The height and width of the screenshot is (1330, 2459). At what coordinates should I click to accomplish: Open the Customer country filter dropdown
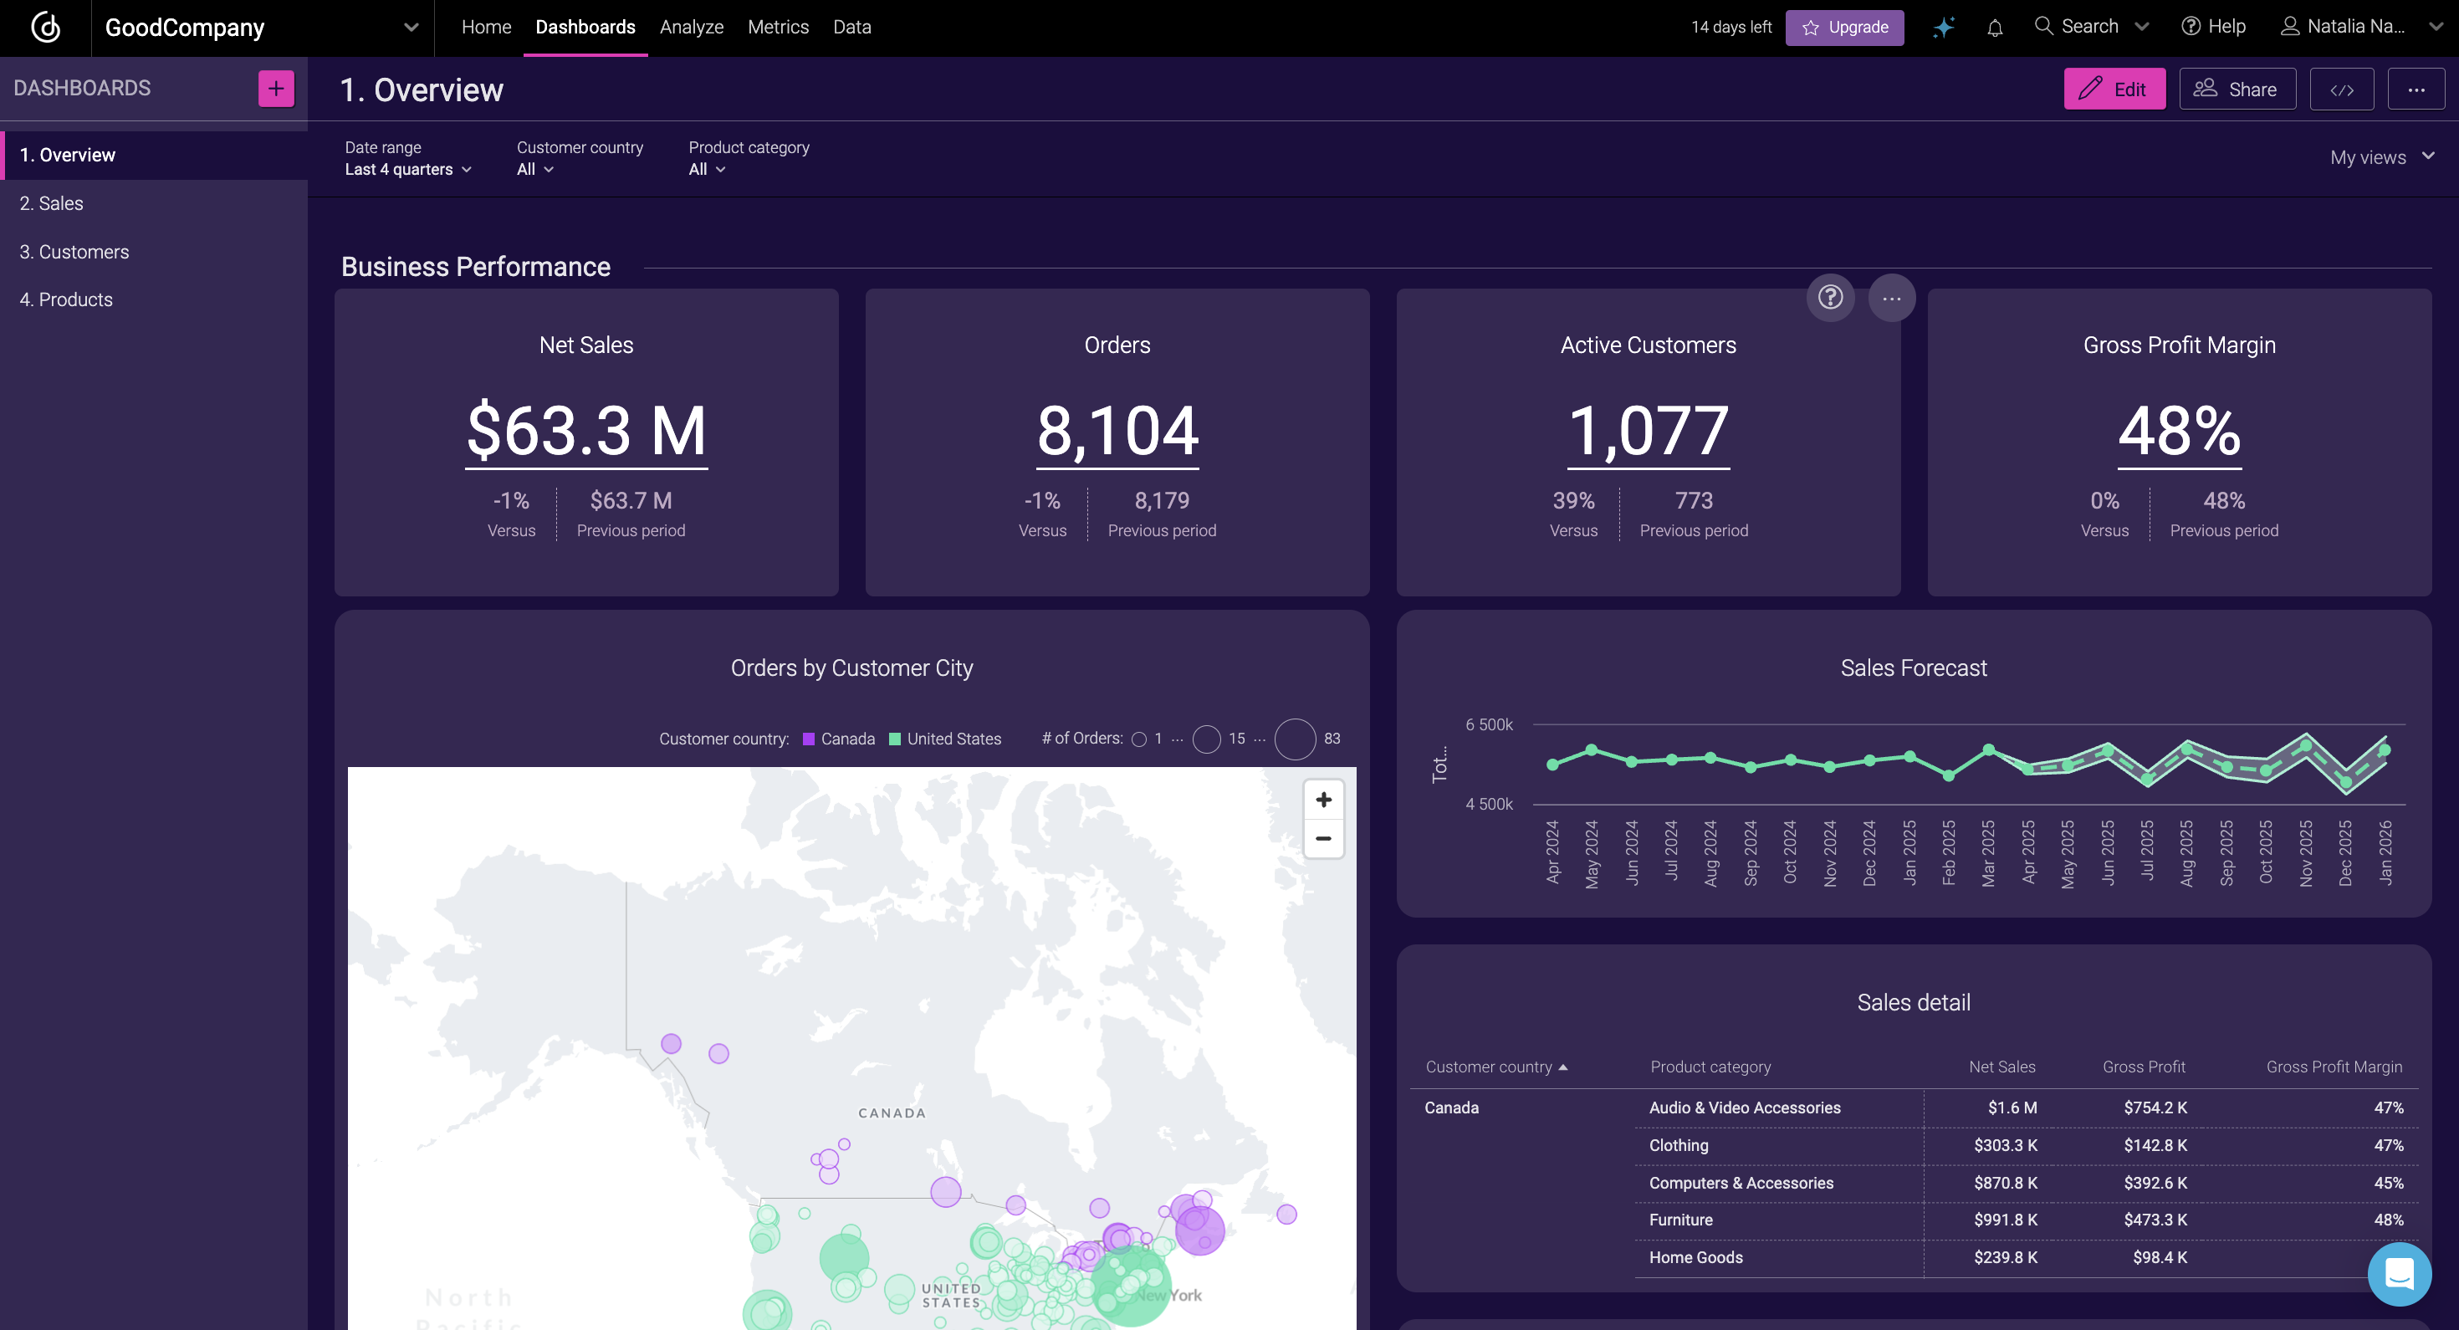[534, 169]
